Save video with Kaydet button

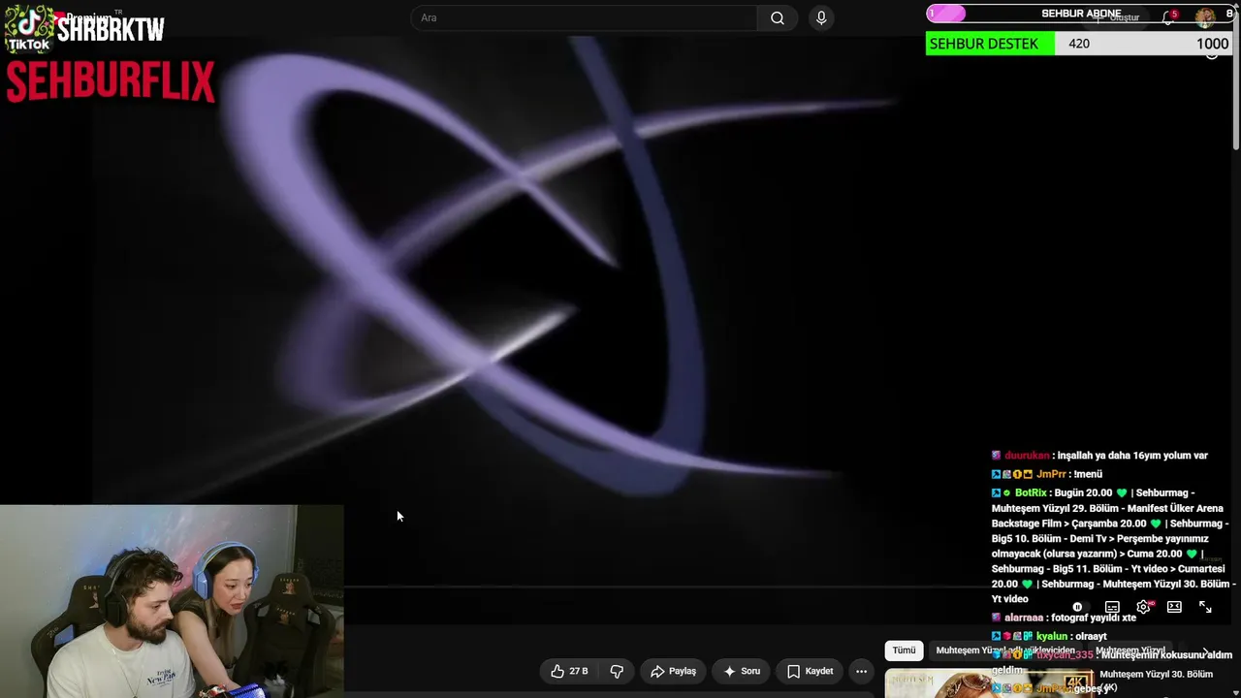tap(810, 671)
